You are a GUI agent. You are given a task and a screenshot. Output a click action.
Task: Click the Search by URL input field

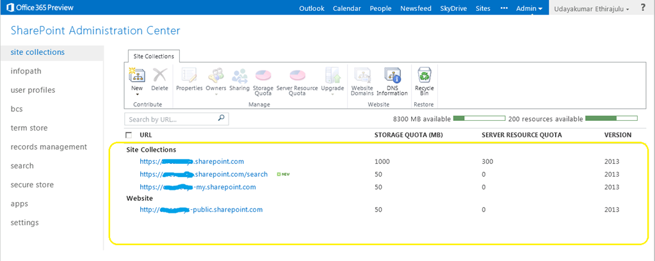(x=176, y=119)
